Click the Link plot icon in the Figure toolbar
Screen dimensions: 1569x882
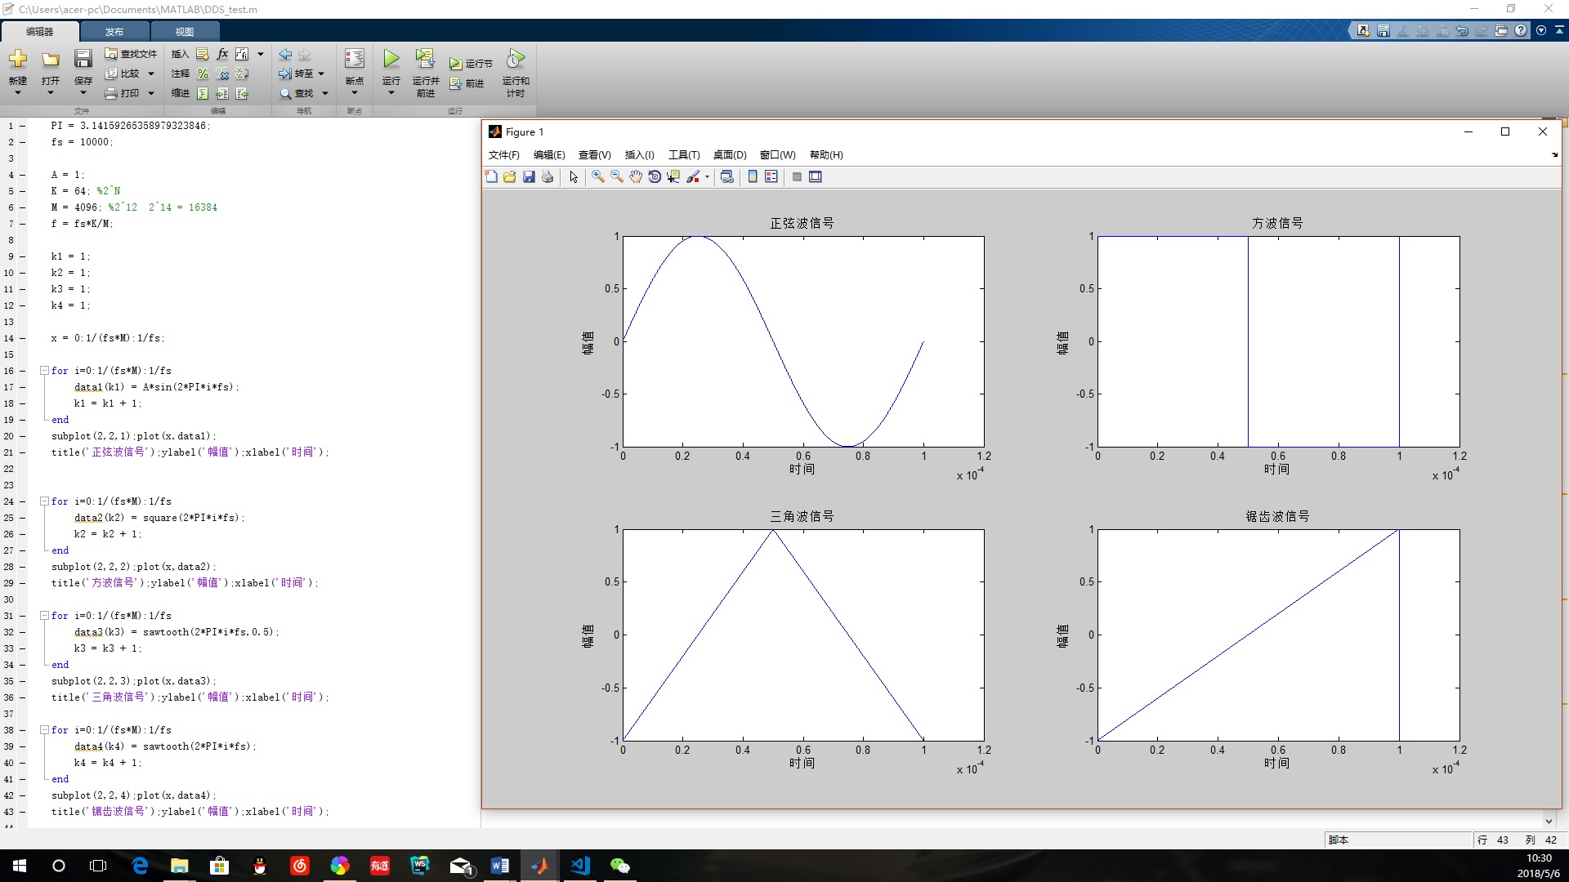point(726,177)
